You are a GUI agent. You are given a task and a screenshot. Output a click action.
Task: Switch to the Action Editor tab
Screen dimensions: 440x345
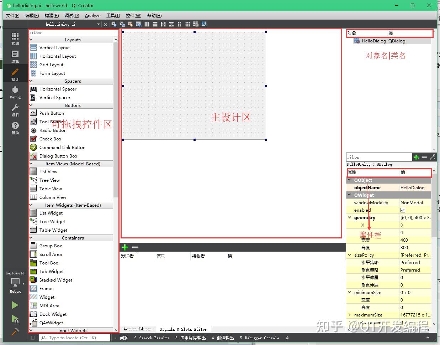click(x=137, y=329)
